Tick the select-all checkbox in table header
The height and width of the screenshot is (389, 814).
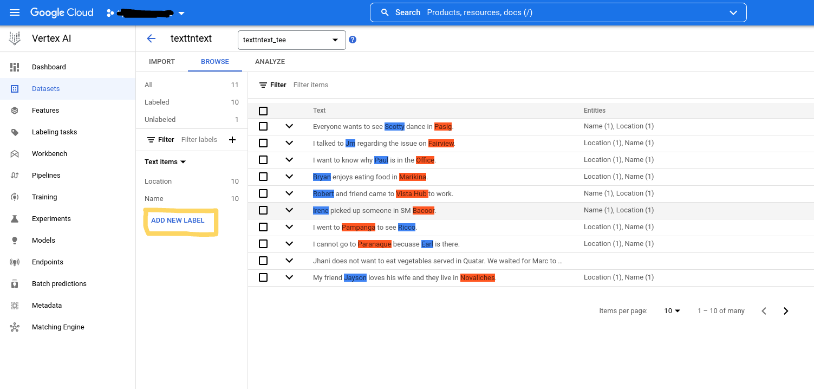click(263, 111)
